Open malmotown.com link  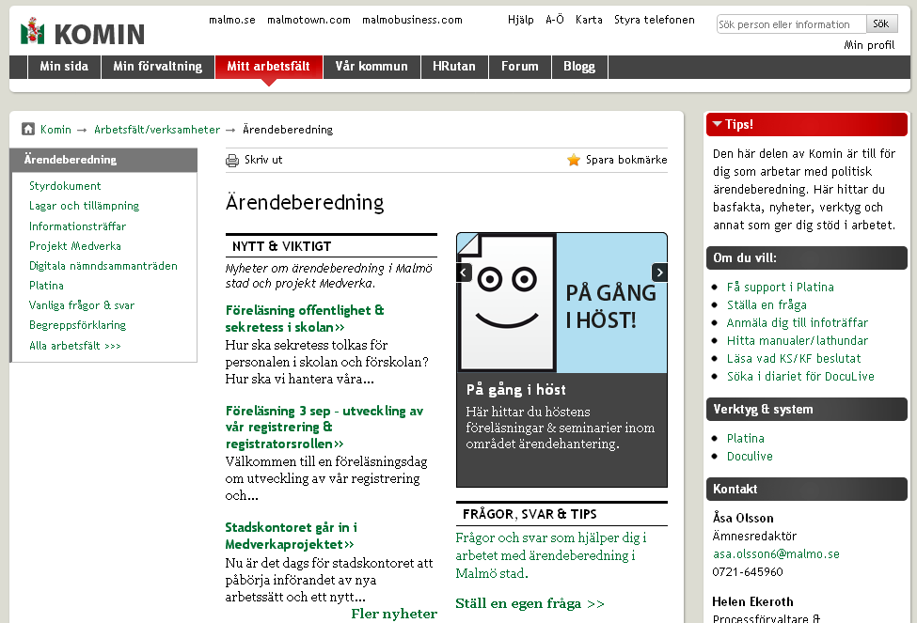point(308,20)
